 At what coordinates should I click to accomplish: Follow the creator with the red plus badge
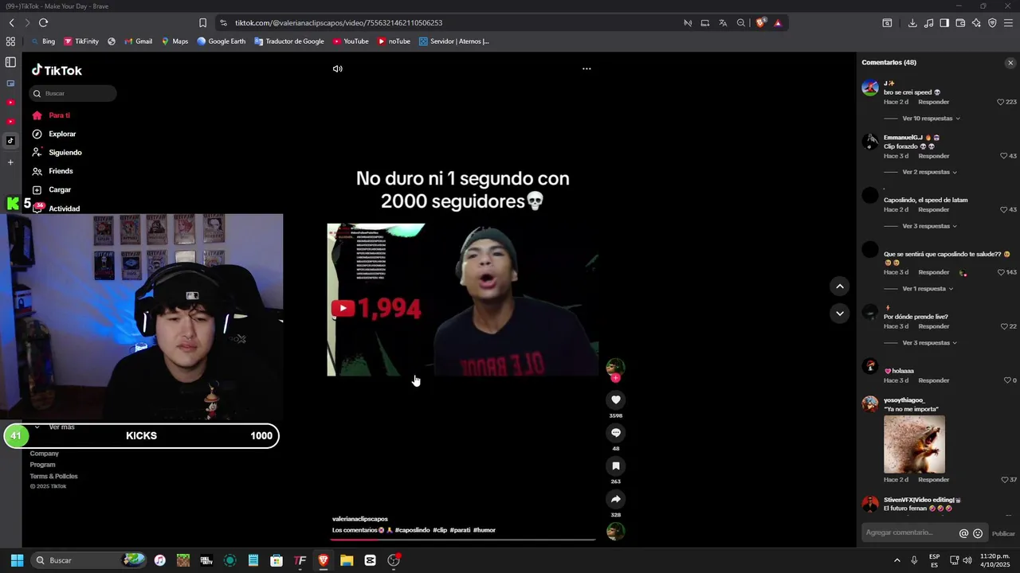(615, 378)
